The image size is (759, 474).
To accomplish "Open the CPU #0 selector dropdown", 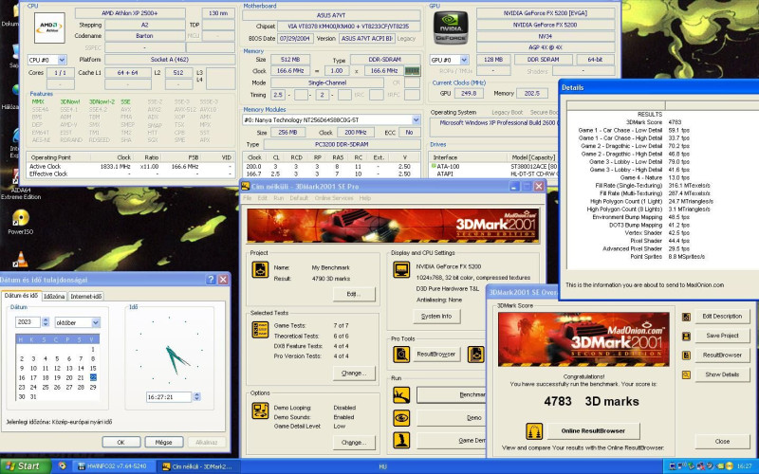I will (62, 60).
